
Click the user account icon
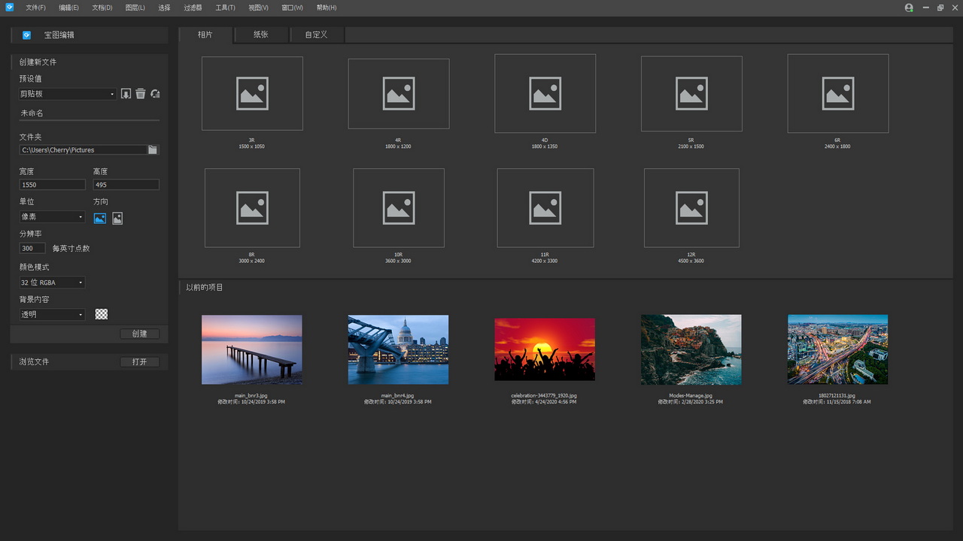(x=909, y=8)
